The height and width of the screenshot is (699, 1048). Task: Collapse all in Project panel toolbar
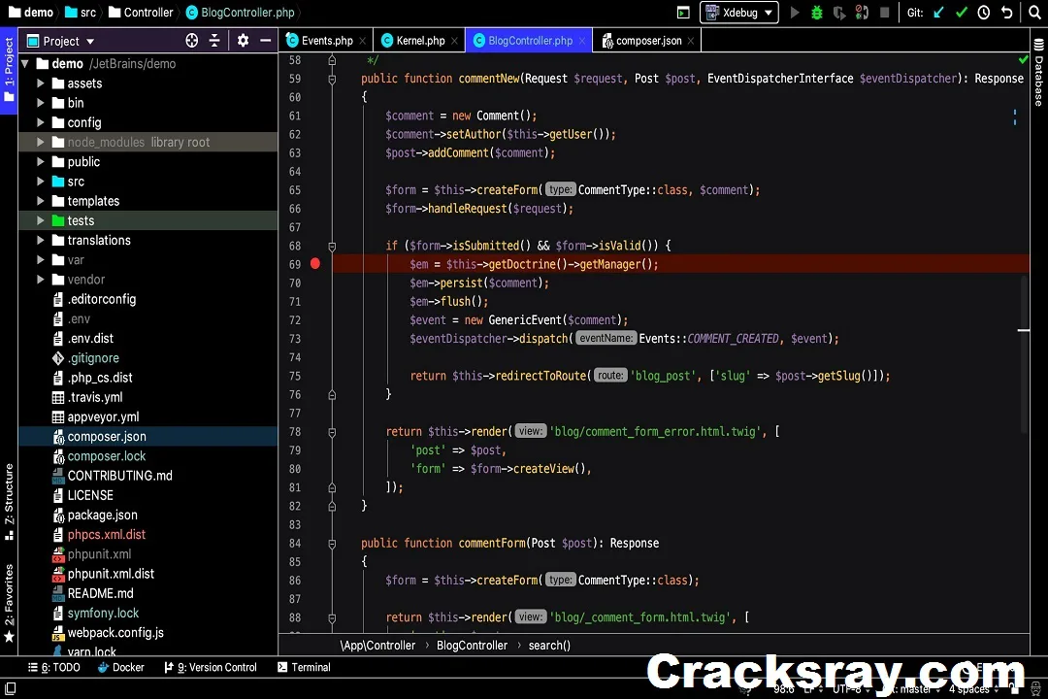[x=214, y=41]
